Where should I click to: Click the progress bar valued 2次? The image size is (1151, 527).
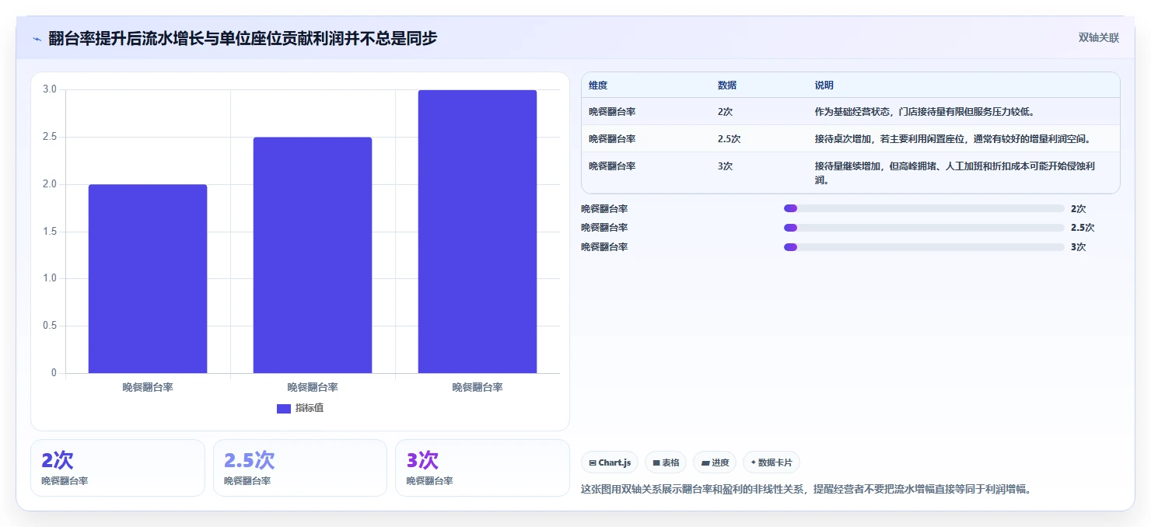click(924, 208)
